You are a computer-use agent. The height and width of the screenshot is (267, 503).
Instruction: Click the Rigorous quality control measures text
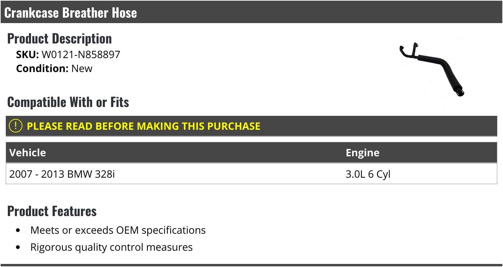pos(111,247)
